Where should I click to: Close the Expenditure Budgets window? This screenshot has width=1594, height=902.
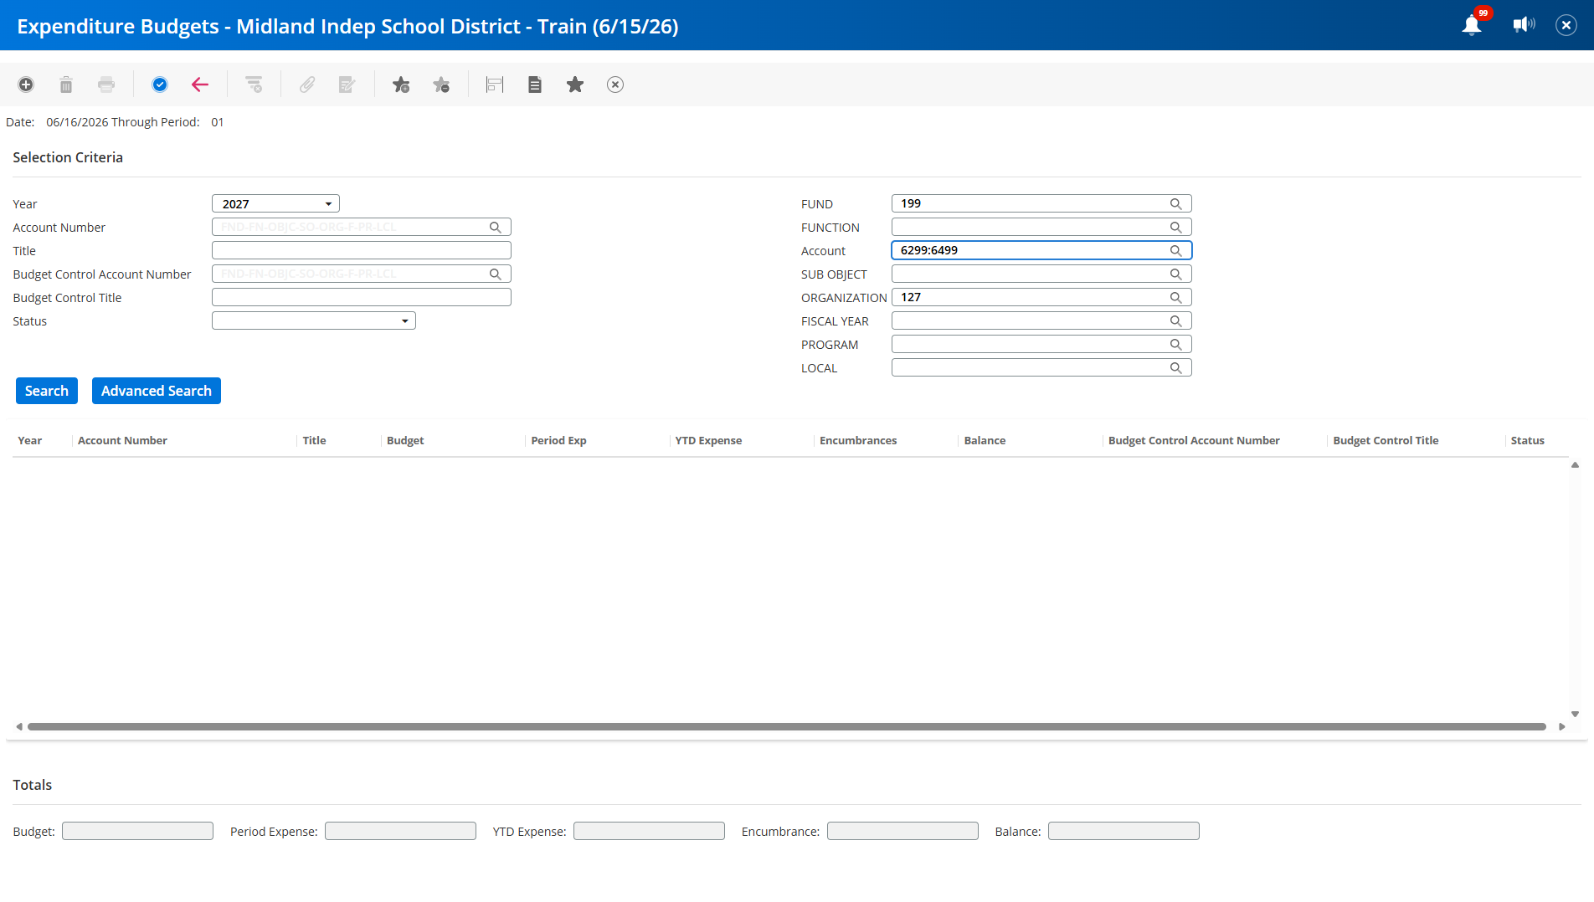pos(1566,25)
